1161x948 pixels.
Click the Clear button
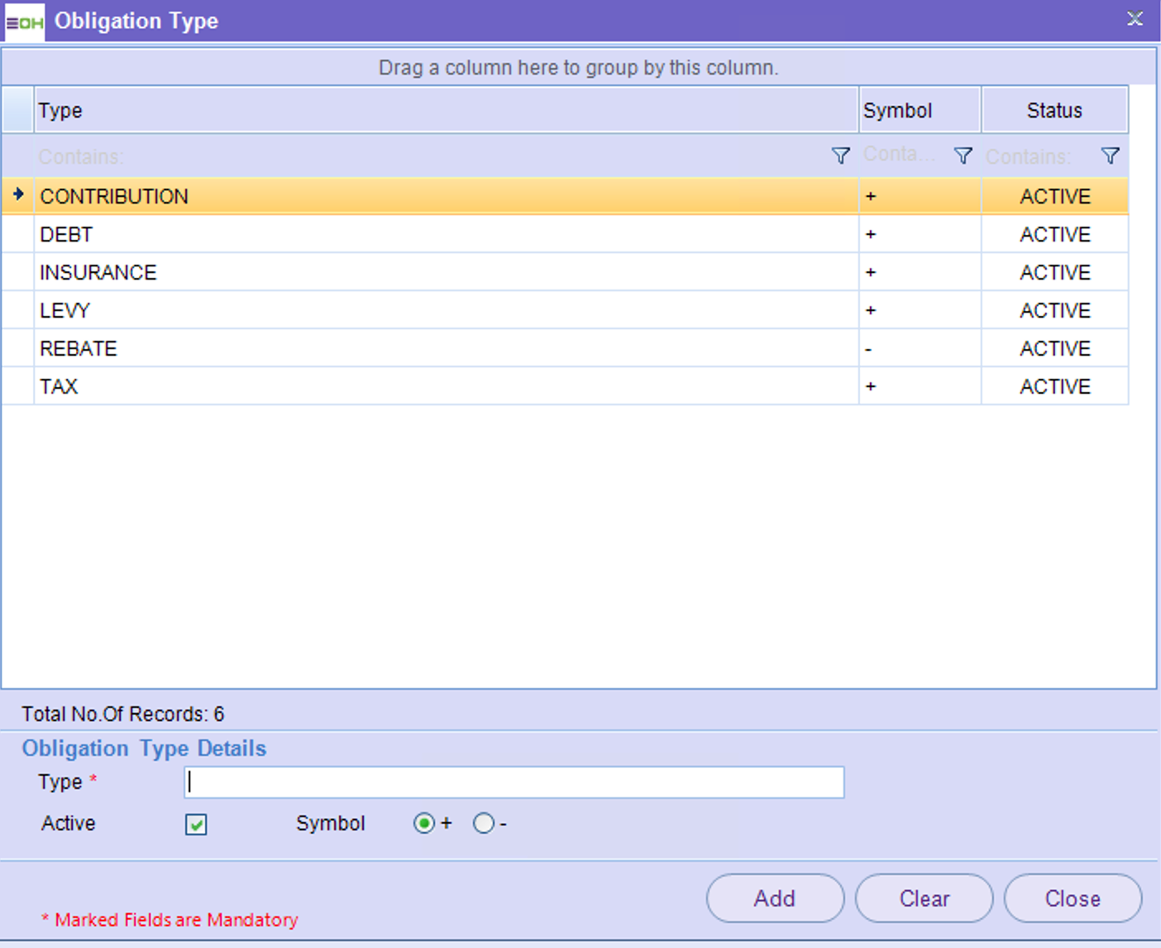[x=924, y=898]
